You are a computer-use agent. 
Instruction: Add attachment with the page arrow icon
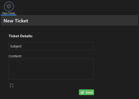pos(11,85)
